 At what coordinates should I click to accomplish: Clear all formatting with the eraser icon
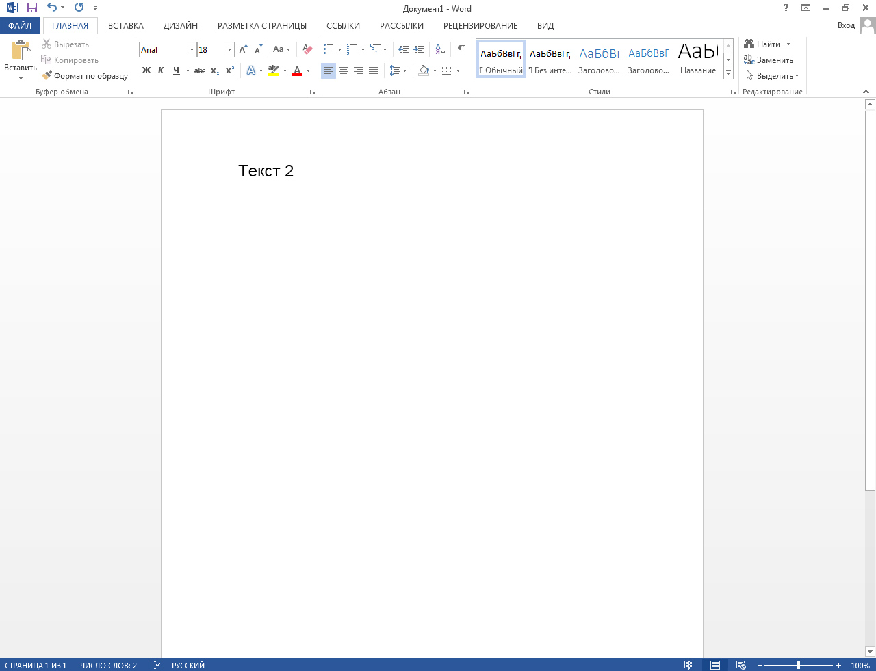pos(307,50)
